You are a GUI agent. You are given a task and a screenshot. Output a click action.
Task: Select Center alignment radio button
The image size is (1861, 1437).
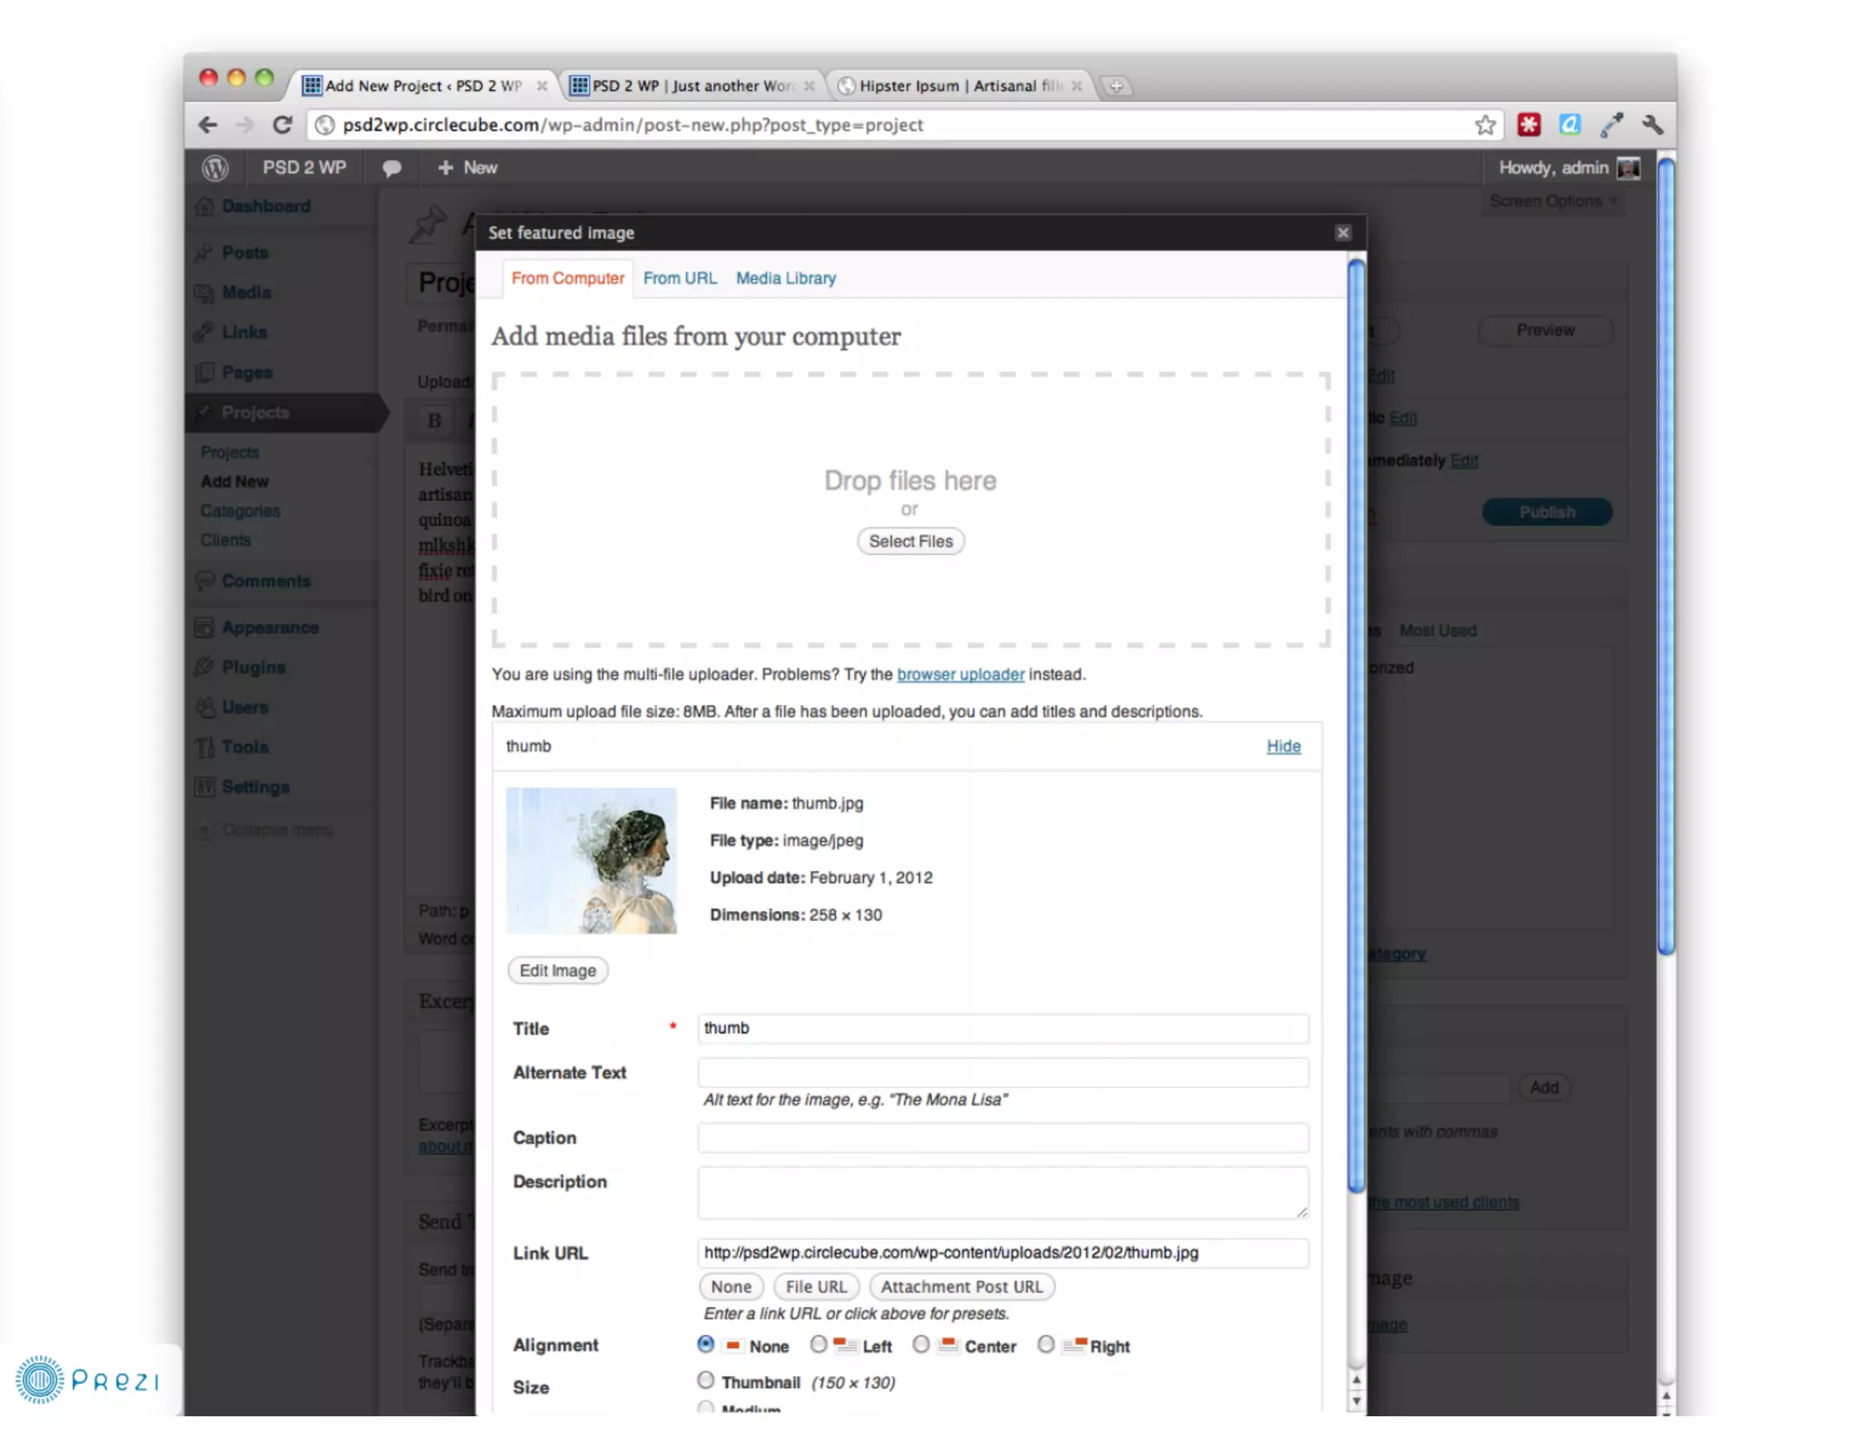click(x=921, y=1343)
